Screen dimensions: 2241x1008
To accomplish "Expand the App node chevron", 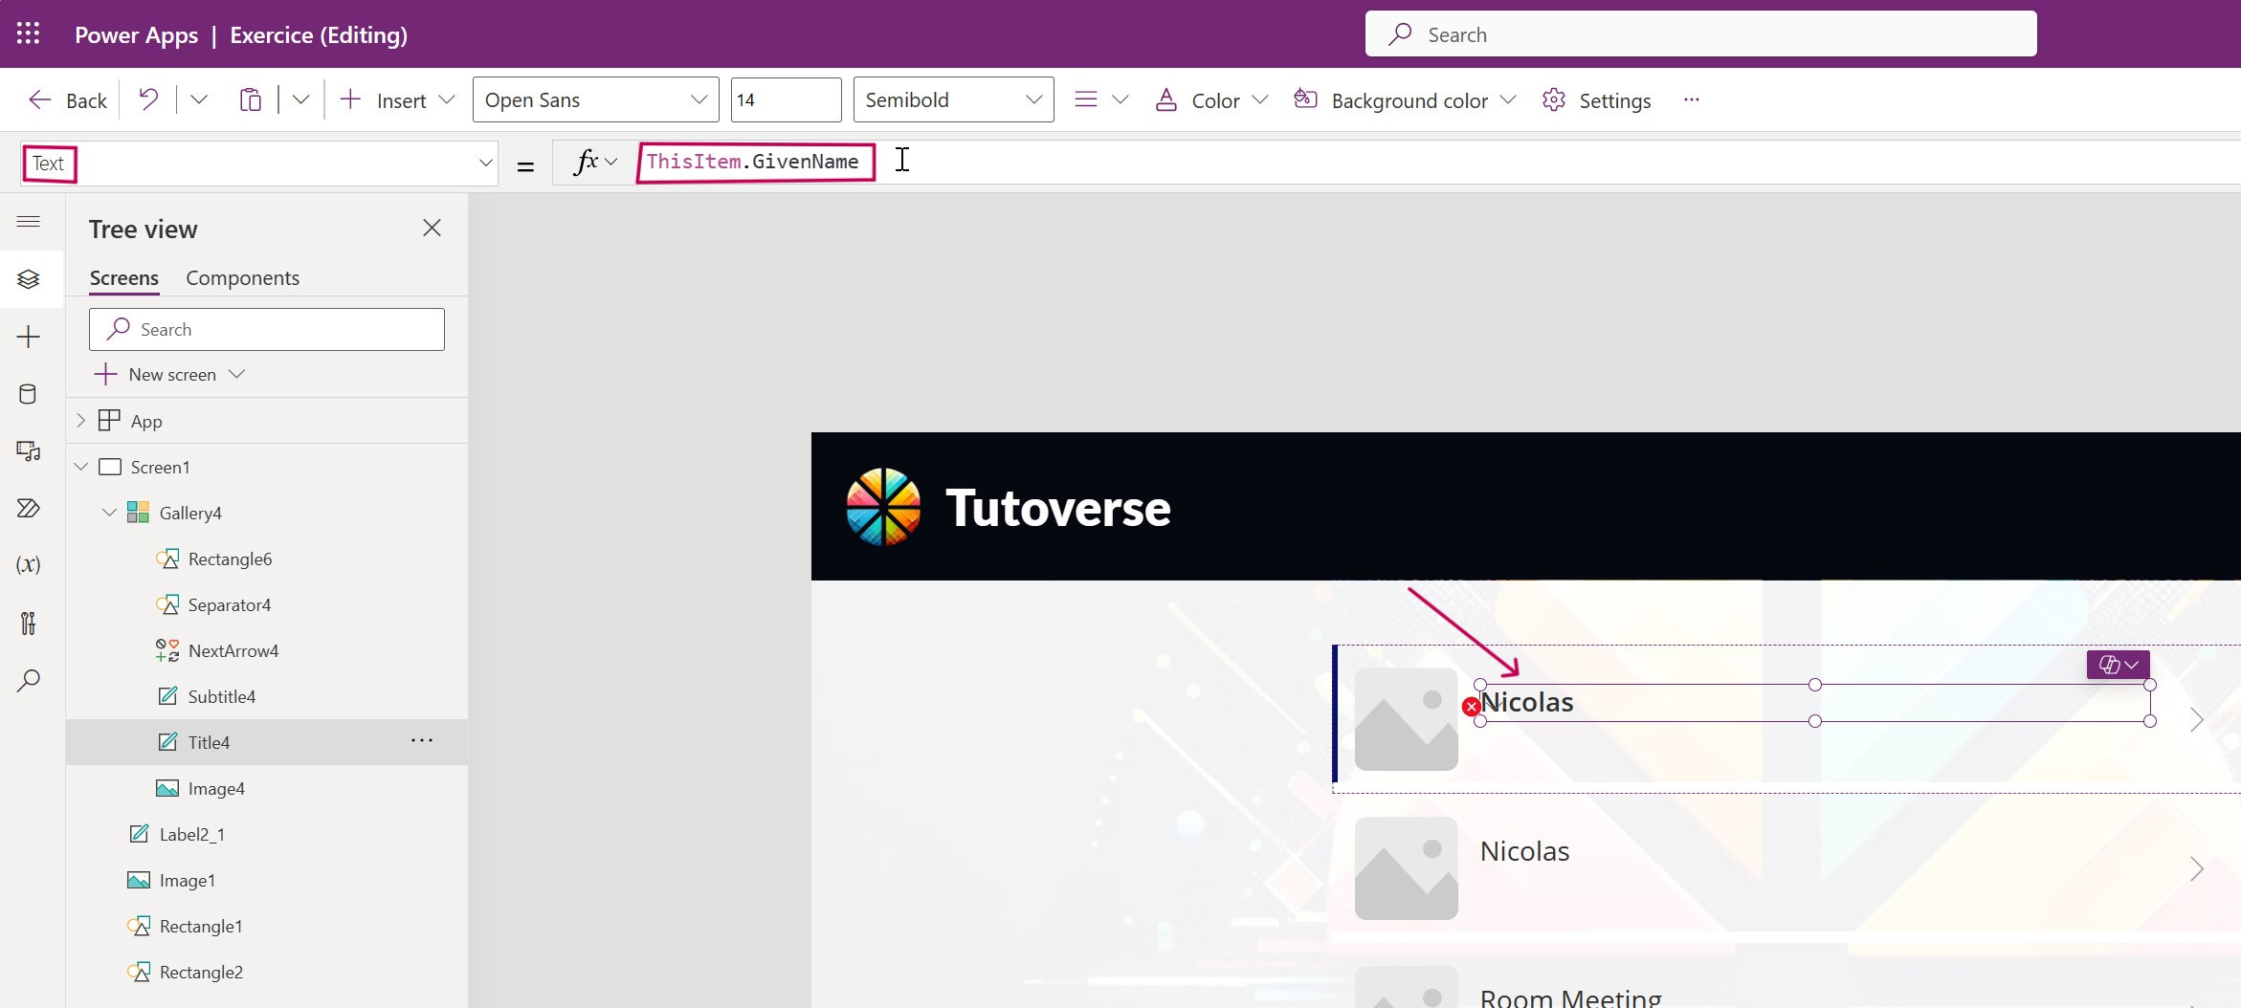I will click(81, 420).
